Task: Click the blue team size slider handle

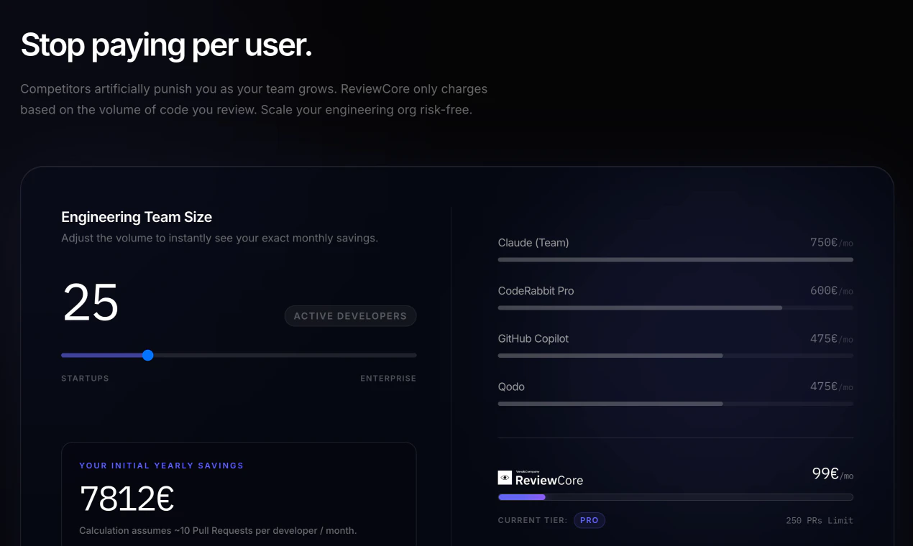Action: coord(148,355)
